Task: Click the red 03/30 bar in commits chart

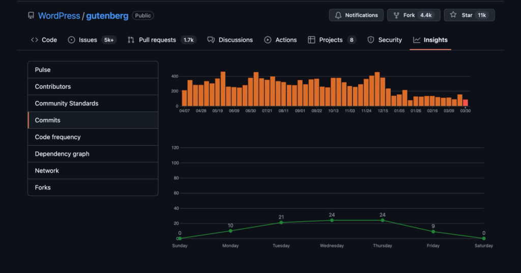Action: (465, 103)
